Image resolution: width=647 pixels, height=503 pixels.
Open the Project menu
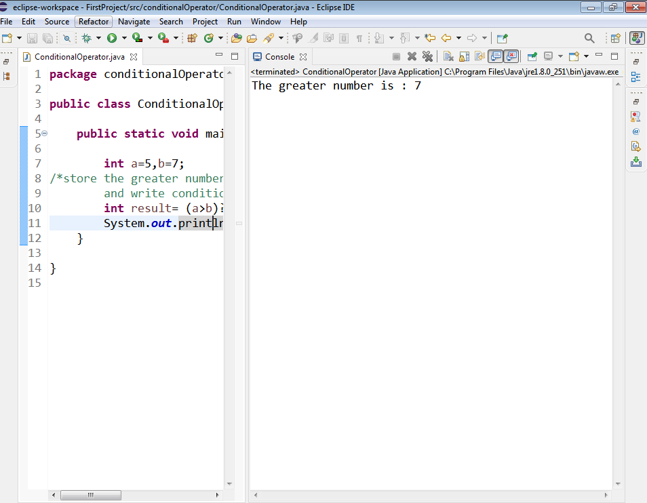coord(205,22)
